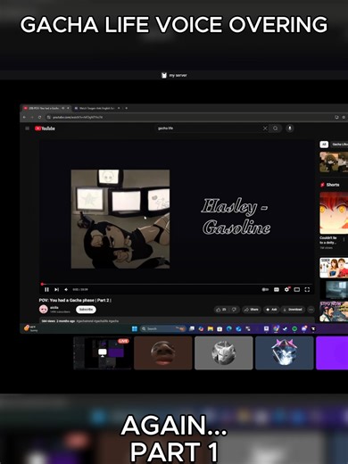Click the white Subscribe button

click(x=86, y=310)
